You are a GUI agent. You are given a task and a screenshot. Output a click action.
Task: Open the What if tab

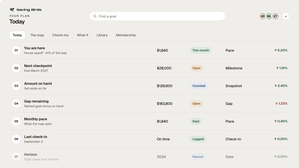tap(82, 35)
